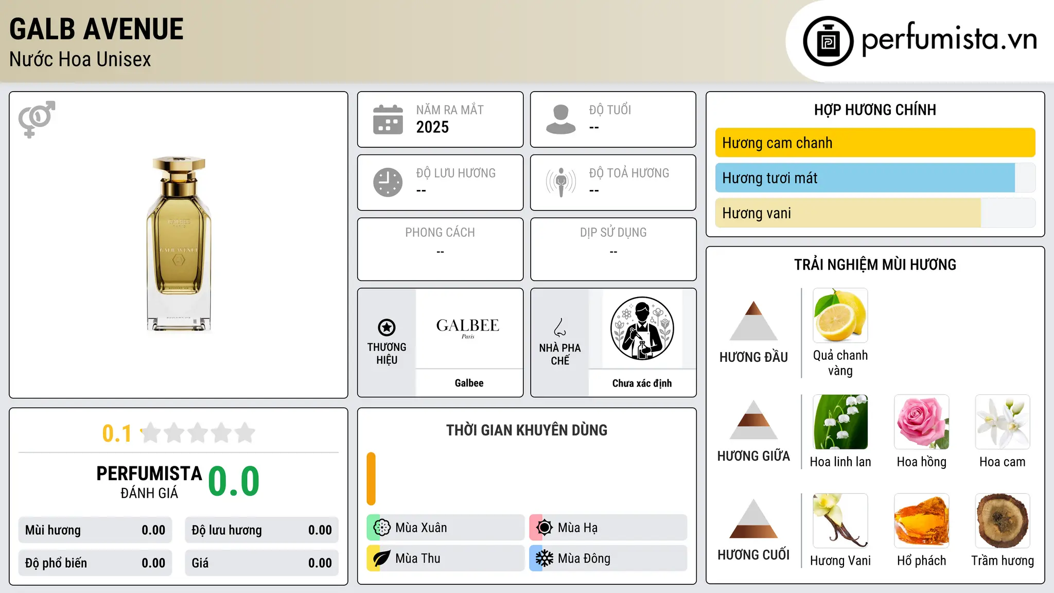Select the Hương tươi mát accord bar

875,178
